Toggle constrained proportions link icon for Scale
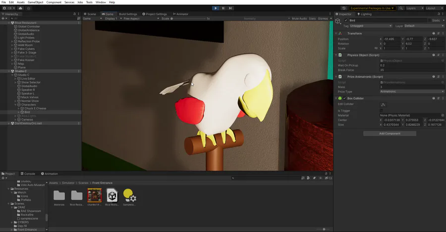The width and height of the screenshot is (446, 232). [376, 48]
